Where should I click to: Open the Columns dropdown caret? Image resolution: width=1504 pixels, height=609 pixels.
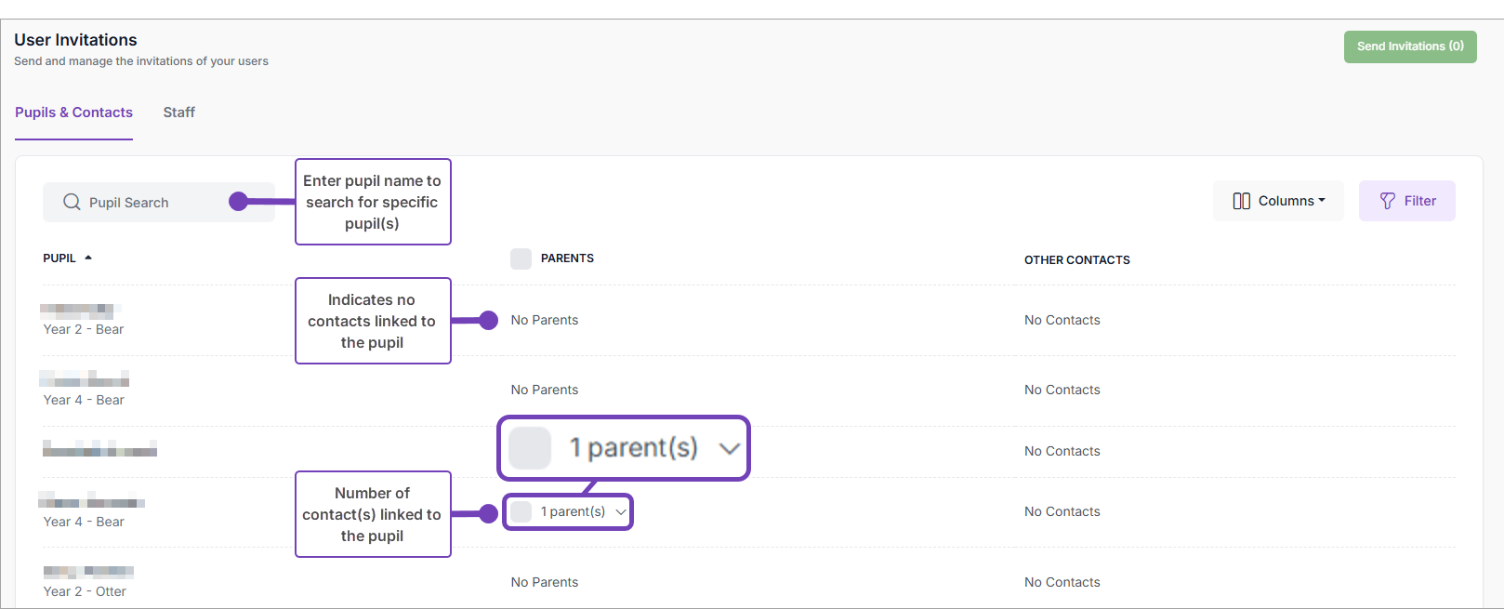tap(1322, 200)
